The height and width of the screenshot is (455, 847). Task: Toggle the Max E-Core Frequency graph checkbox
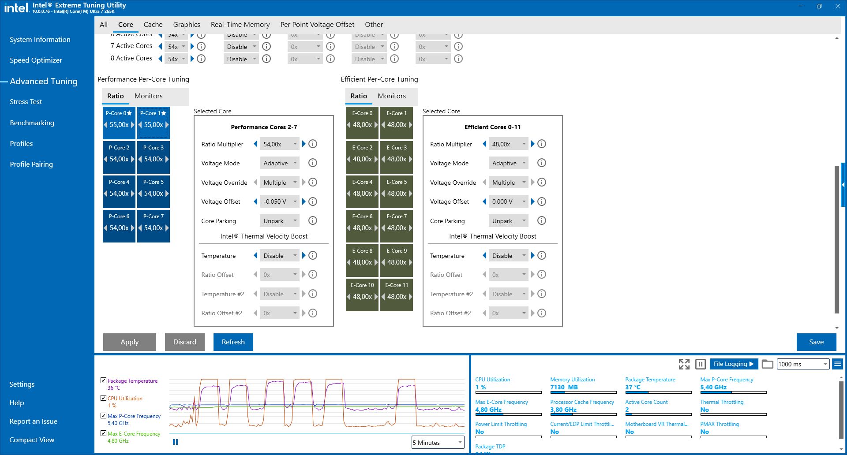click(x=103, y=433)
